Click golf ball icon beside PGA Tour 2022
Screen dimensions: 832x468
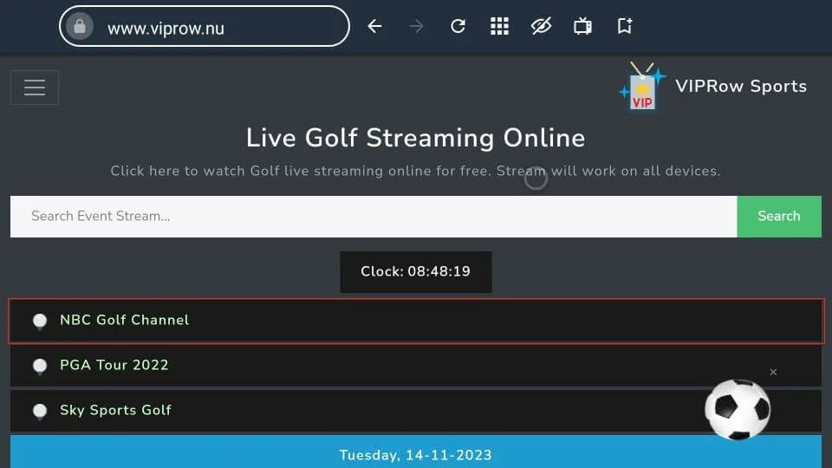click(40, 366)
